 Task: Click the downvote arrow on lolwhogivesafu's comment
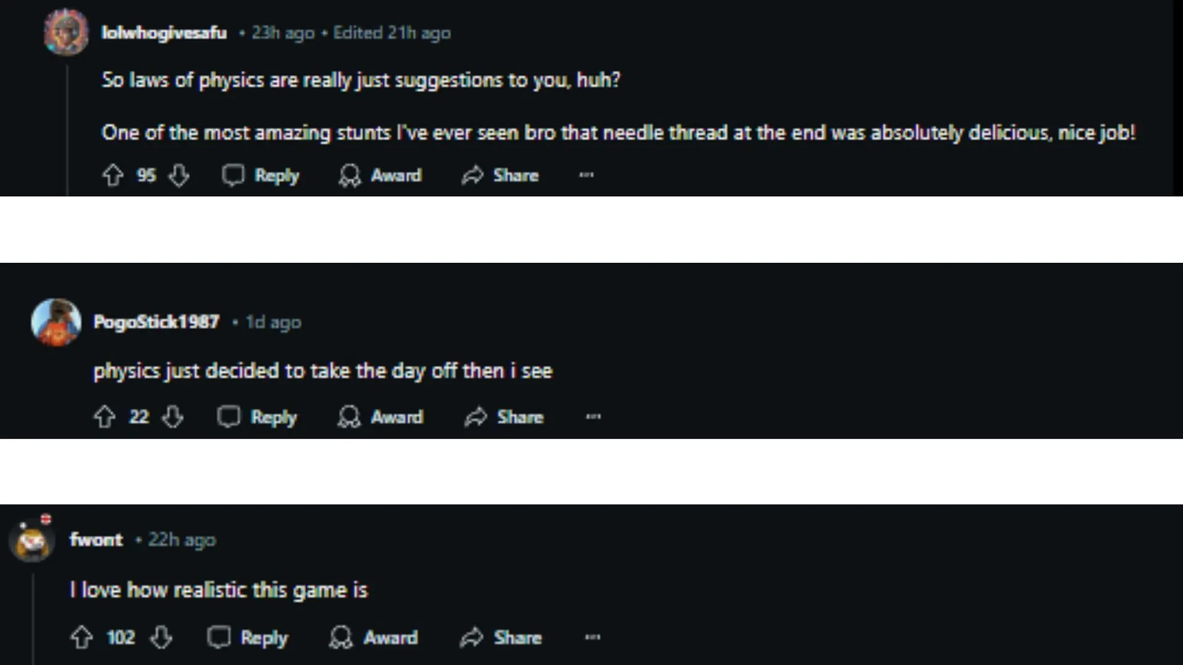(179, 175)
